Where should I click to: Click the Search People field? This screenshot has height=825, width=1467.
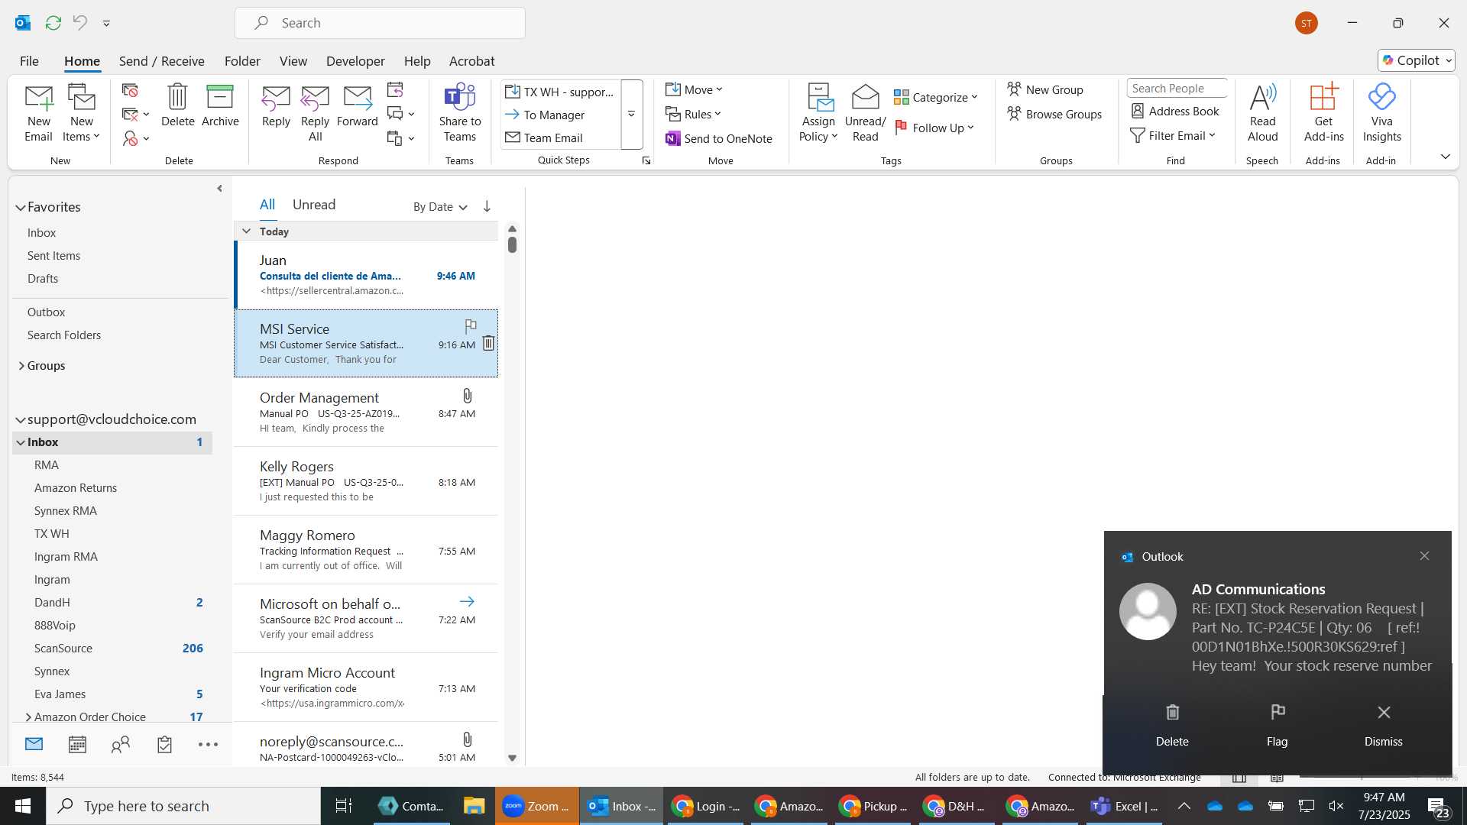point(1177,89)
